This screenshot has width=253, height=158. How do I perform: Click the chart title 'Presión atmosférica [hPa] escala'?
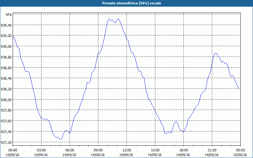pos(131,3)
